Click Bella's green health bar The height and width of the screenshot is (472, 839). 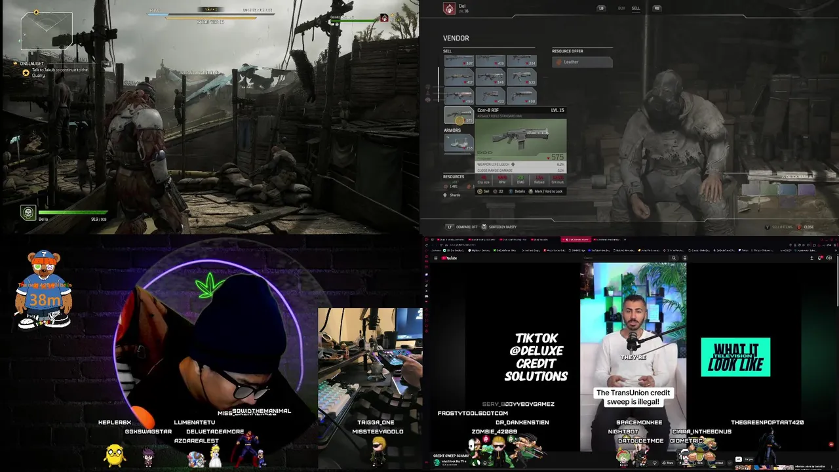pos(72,212)
